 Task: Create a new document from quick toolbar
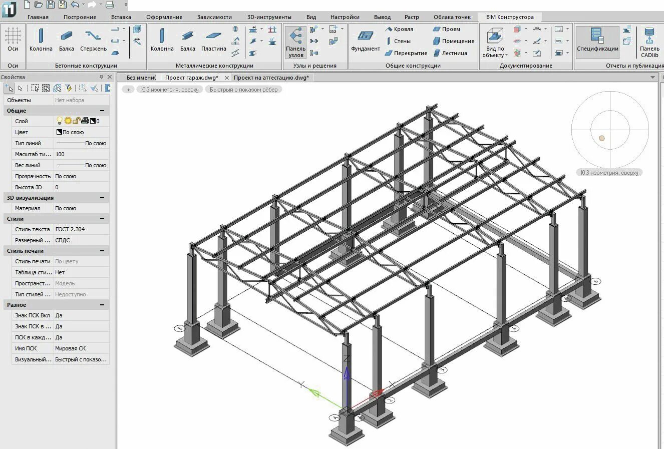coord(27,5)
